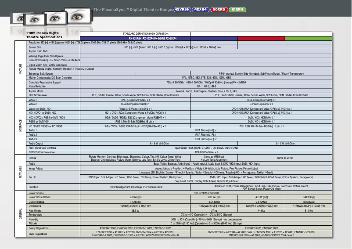Click '20% to 80% (Operation)' humidity cell
The width and height of the screenshot is (352, 249).
(206, 220)
